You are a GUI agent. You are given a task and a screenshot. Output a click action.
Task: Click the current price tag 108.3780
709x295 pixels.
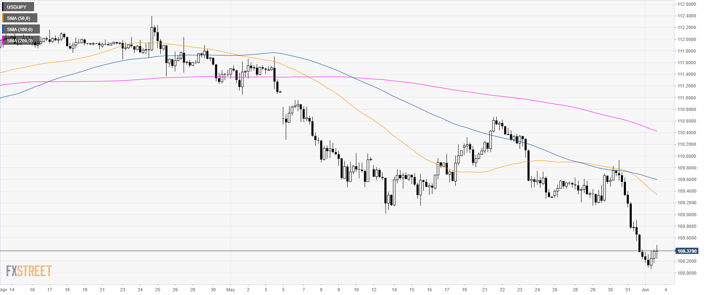coord(687,251)
